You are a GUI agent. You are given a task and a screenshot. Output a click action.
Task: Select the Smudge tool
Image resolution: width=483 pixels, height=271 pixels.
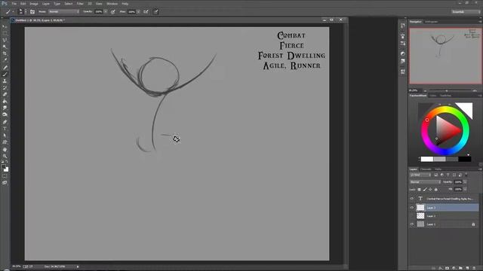[5, 108]
